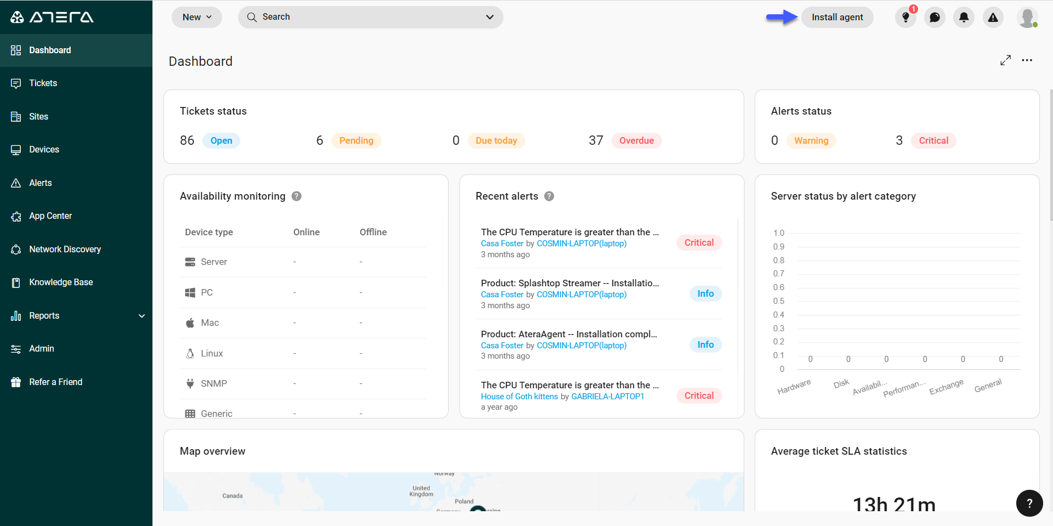Click the bell notifications icon

[964, 18]
